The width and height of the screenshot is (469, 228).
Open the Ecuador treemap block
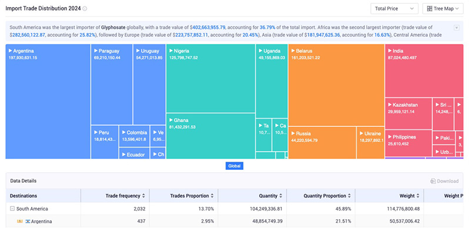click(135, 153)
